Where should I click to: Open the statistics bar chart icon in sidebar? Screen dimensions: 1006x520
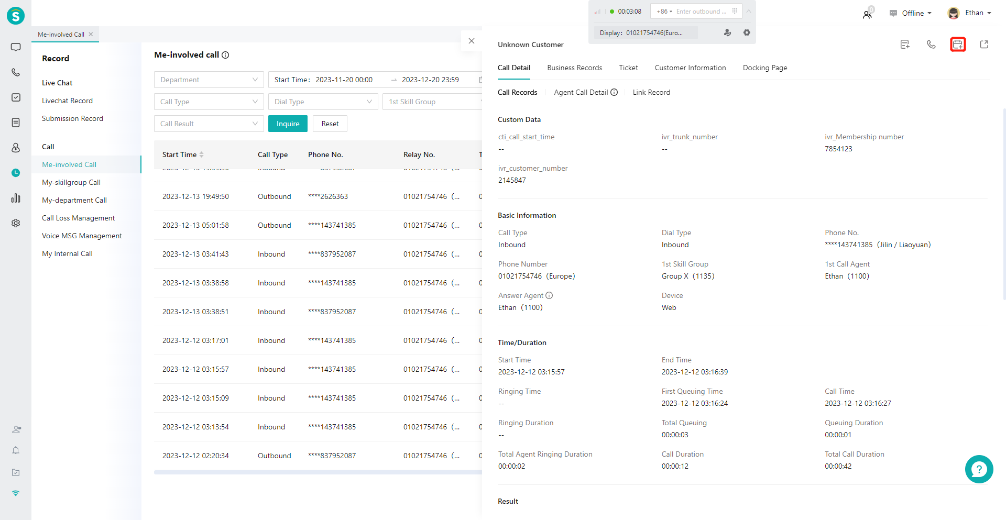[16, 198]
